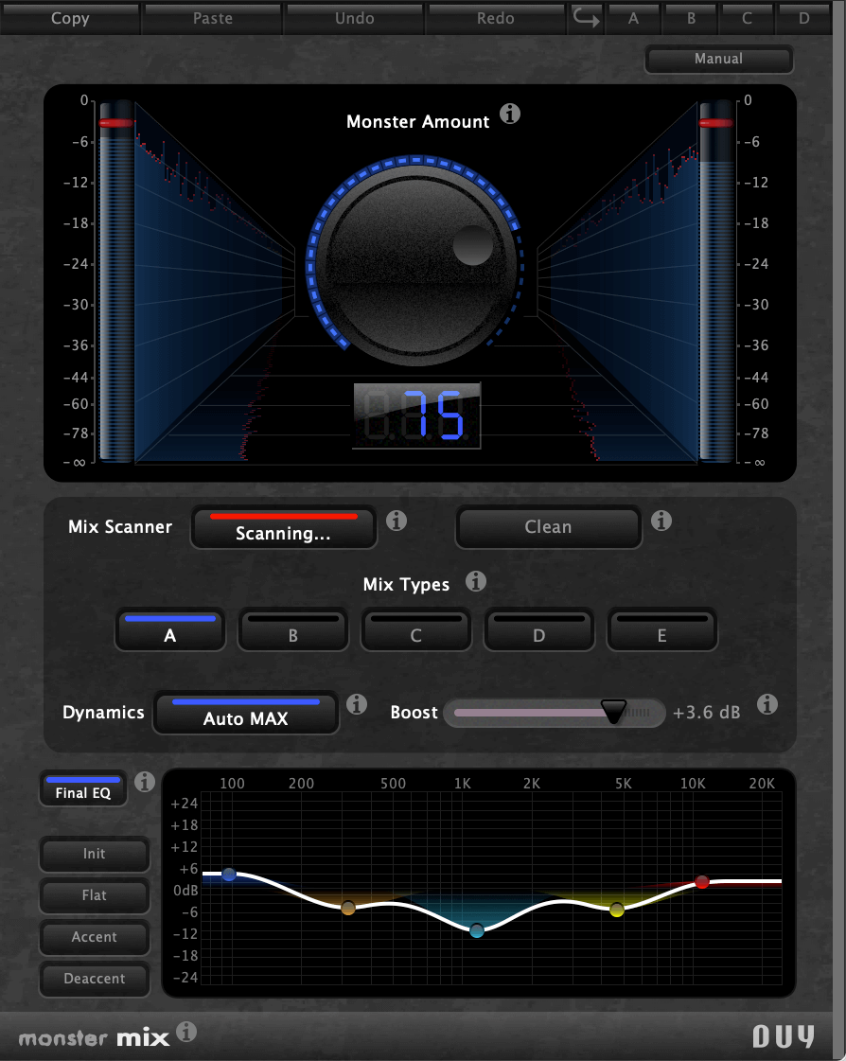Open the Manual button

point(718,59)
